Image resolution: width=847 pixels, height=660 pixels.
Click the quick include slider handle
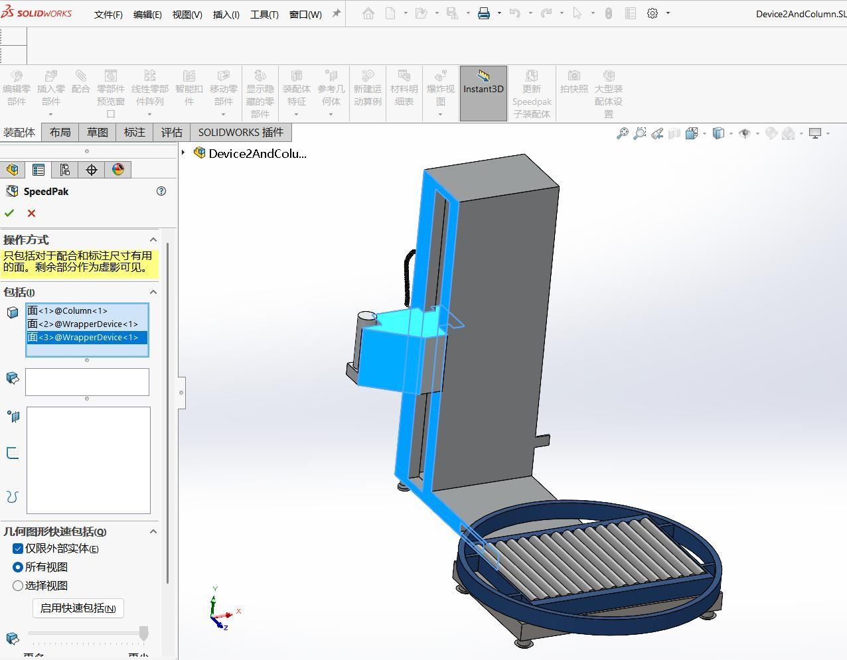(143, 633)
